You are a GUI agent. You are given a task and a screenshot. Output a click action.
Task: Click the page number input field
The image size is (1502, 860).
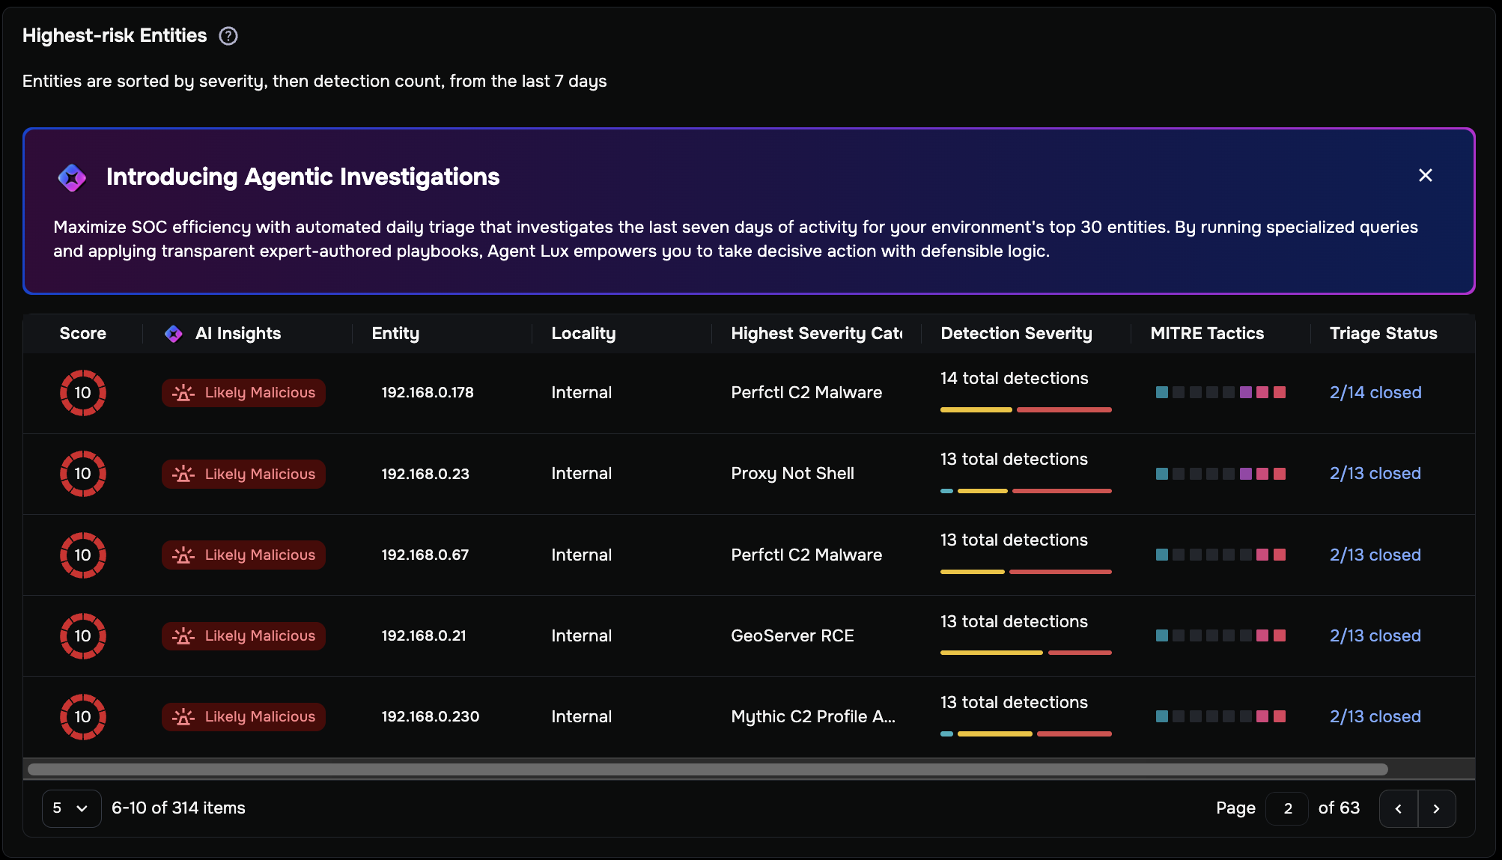pos(1287,808)
